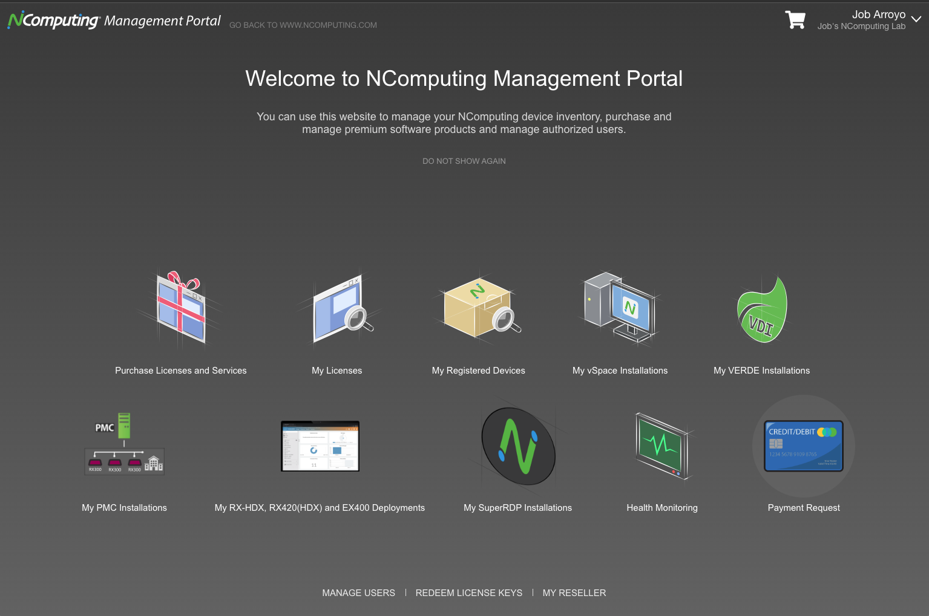Open the MY RESELLER link

[x=574, y=593]
